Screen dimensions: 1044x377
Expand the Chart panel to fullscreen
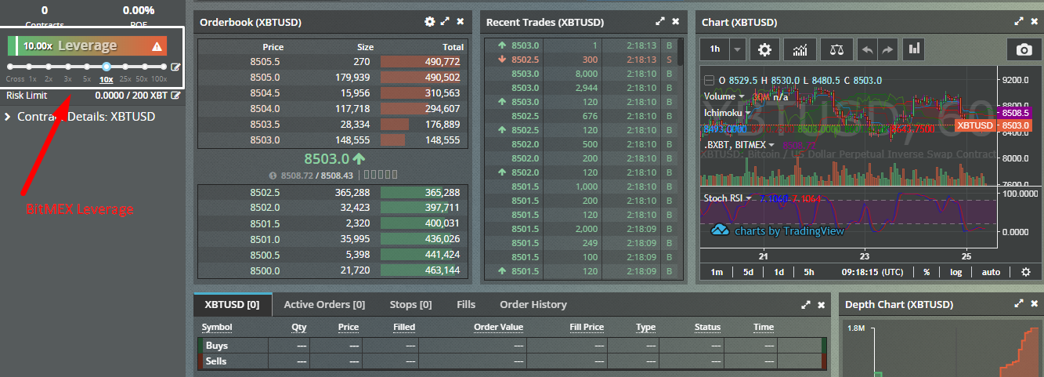pos(1019,22)
